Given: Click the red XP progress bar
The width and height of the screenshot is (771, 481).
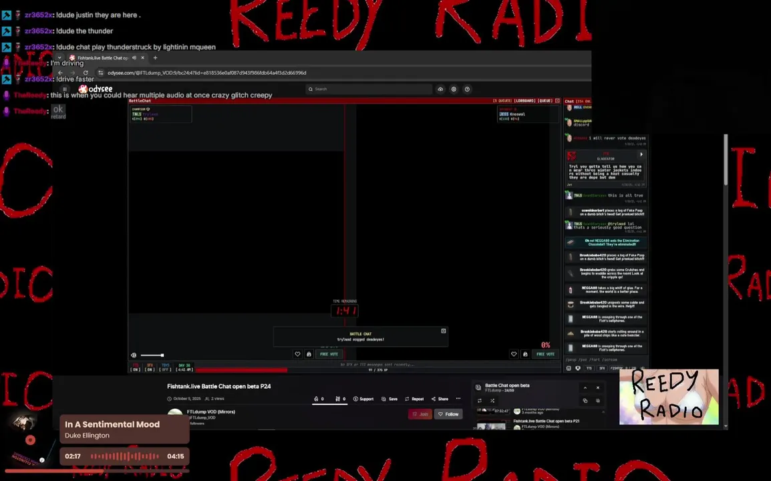Looking at the screenshot, I should click(241, 370).
